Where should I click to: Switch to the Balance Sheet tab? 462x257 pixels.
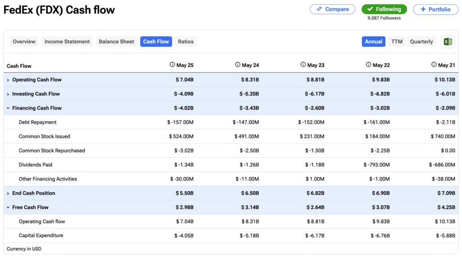pyautogui.click(x=116, y=41)
